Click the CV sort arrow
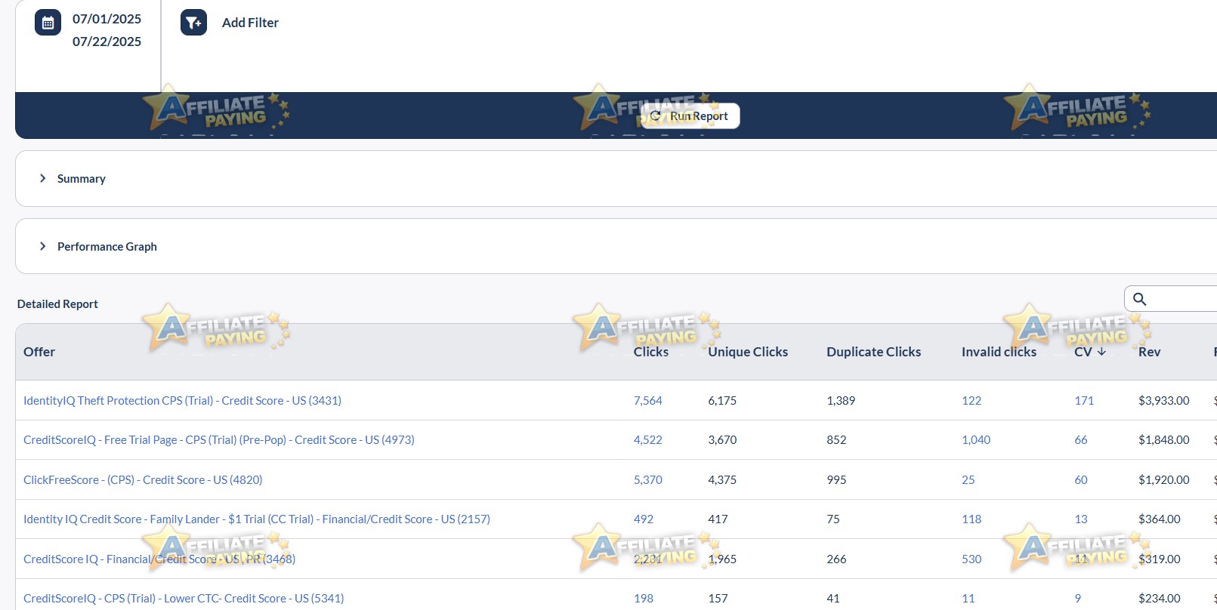Viewport: 1217px width, 610px height. 1101,352
